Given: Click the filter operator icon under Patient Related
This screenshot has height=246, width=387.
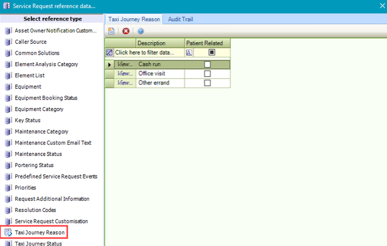Looking at the screenshot, I should tap(189, 53).
